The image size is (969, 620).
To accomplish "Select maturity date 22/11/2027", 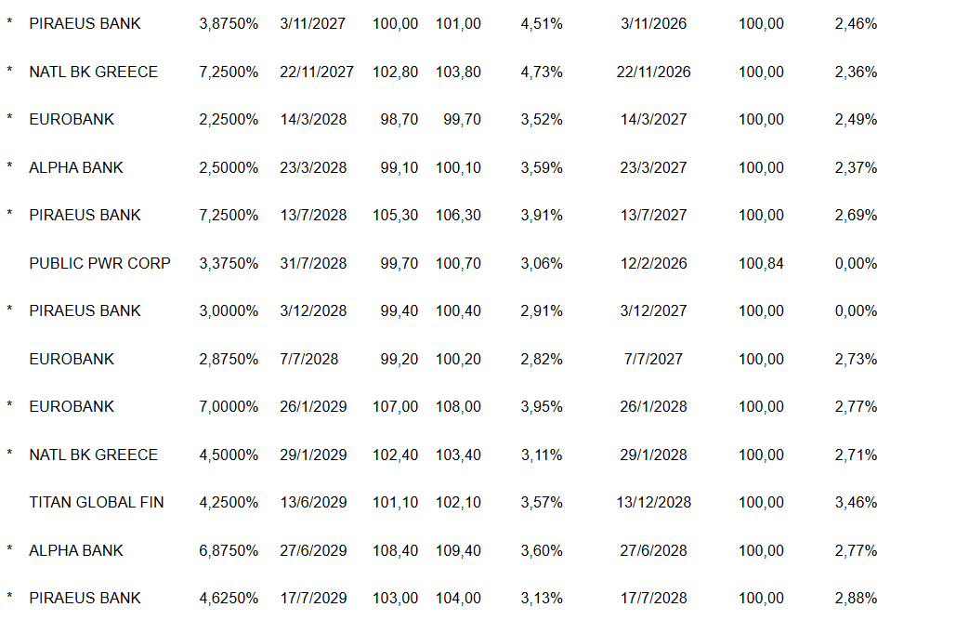I will tap(316, 72).
